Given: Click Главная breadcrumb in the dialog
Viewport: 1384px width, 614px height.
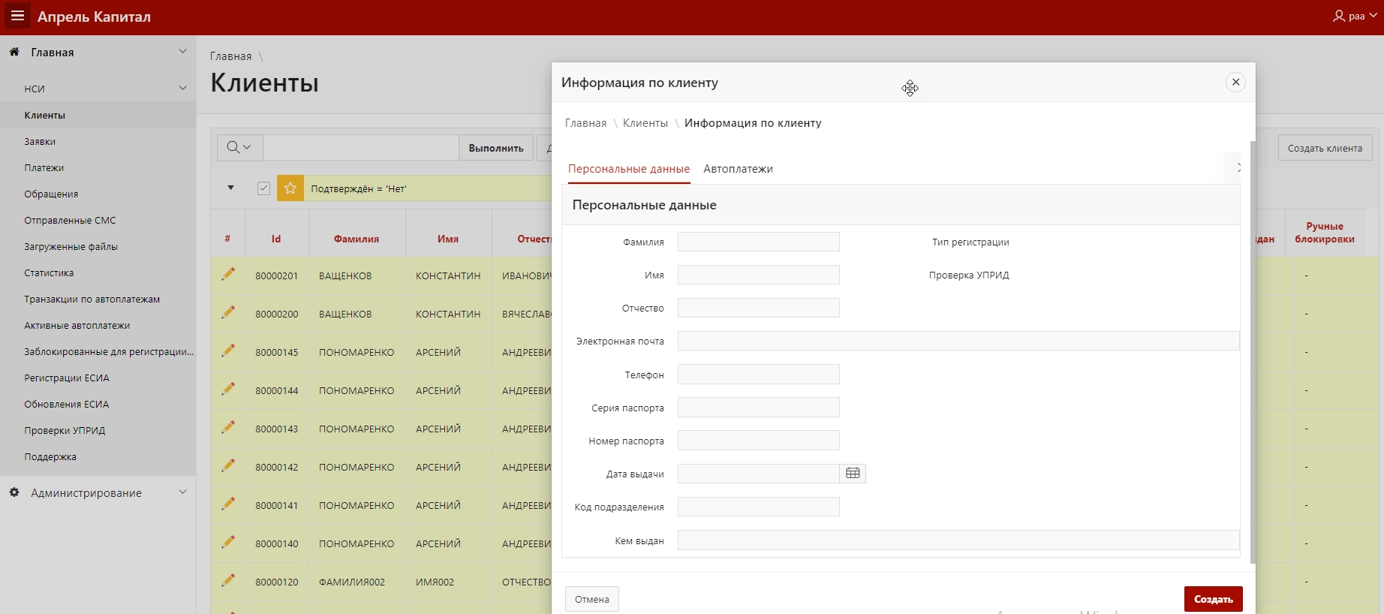Looking at the screenshot, I should click(x=585, y=123).
